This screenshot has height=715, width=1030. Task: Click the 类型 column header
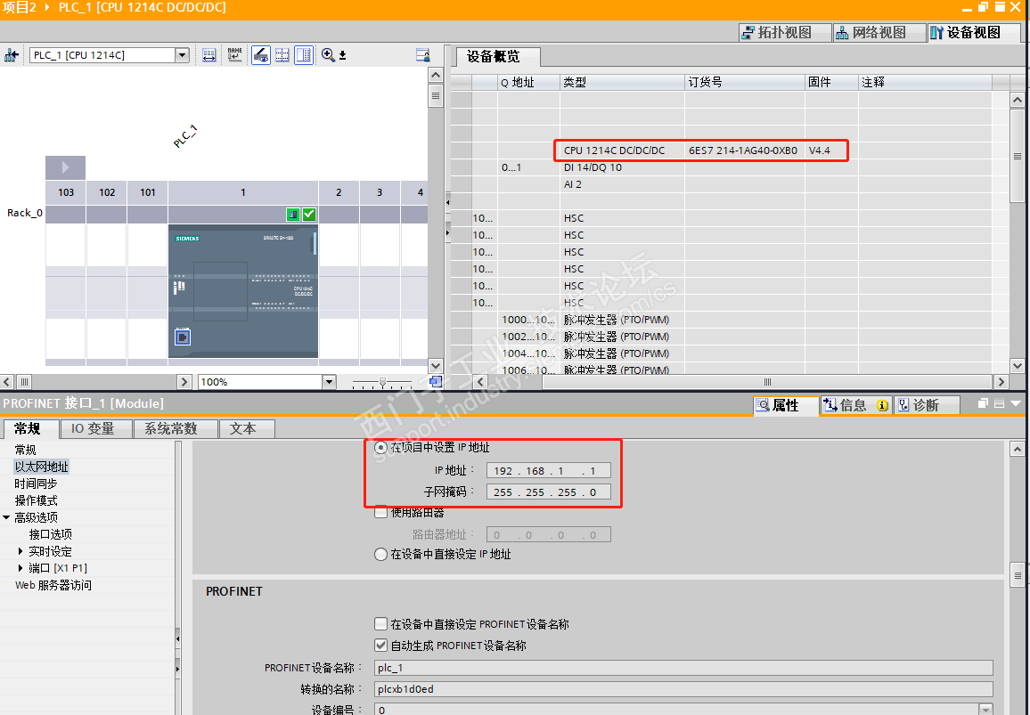pyautogui.click(x=622, y=82)
